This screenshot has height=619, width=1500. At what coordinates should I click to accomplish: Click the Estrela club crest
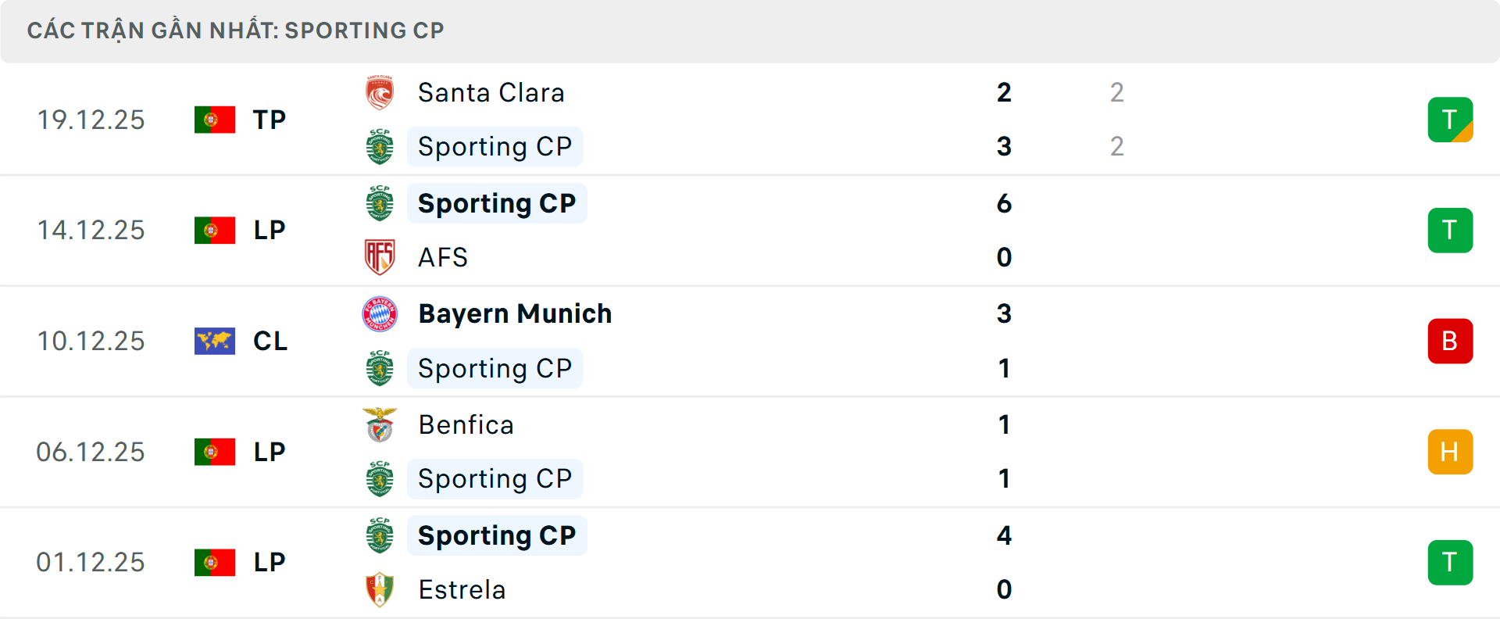tap(380, 590)
